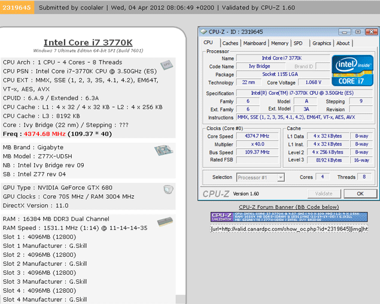Minimize the CPU-Z window

(345, 32)
